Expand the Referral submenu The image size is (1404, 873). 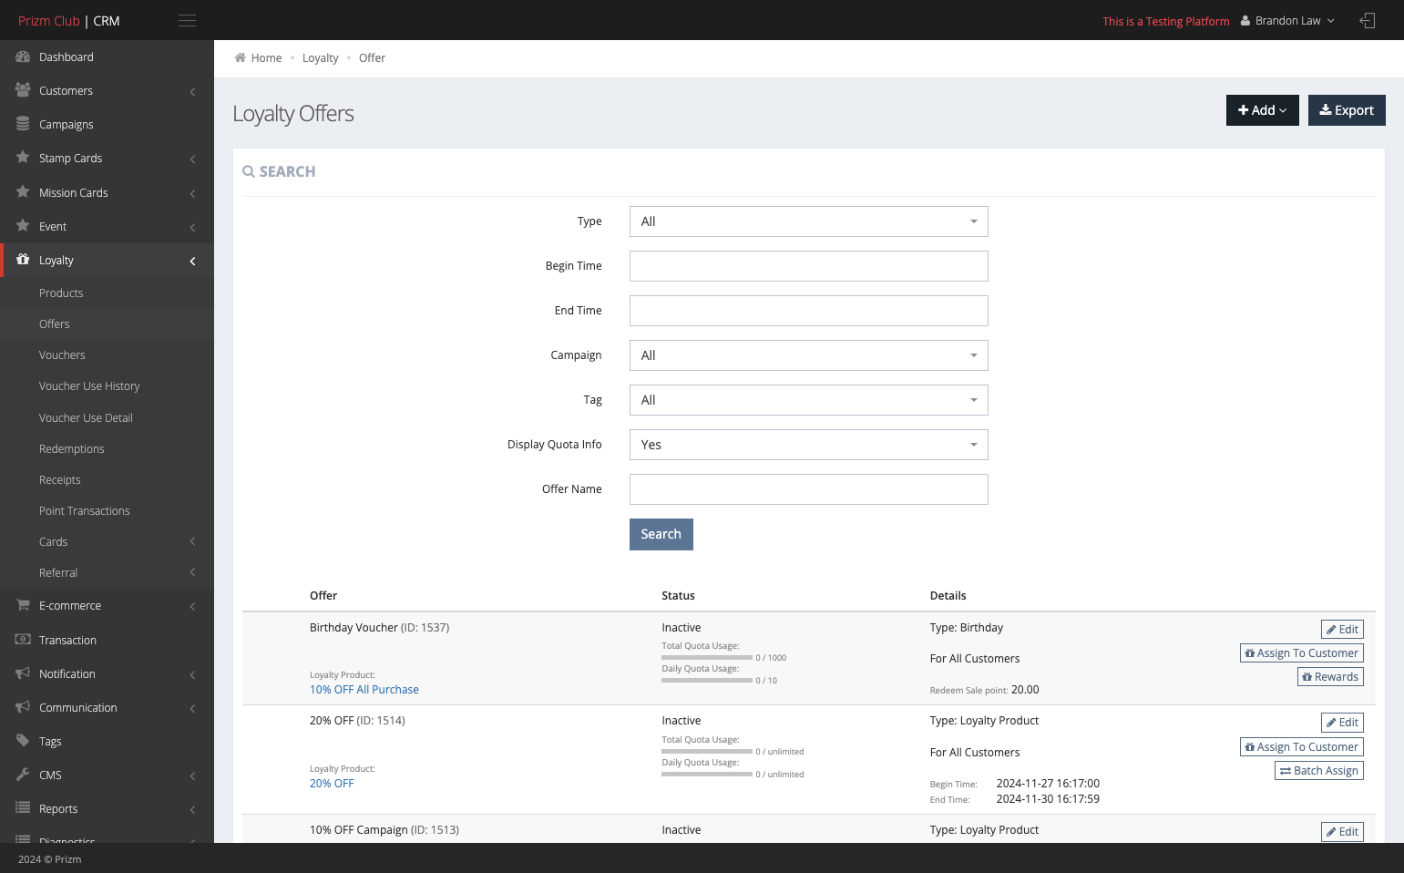pyautogui.click(x=107, y=573)
